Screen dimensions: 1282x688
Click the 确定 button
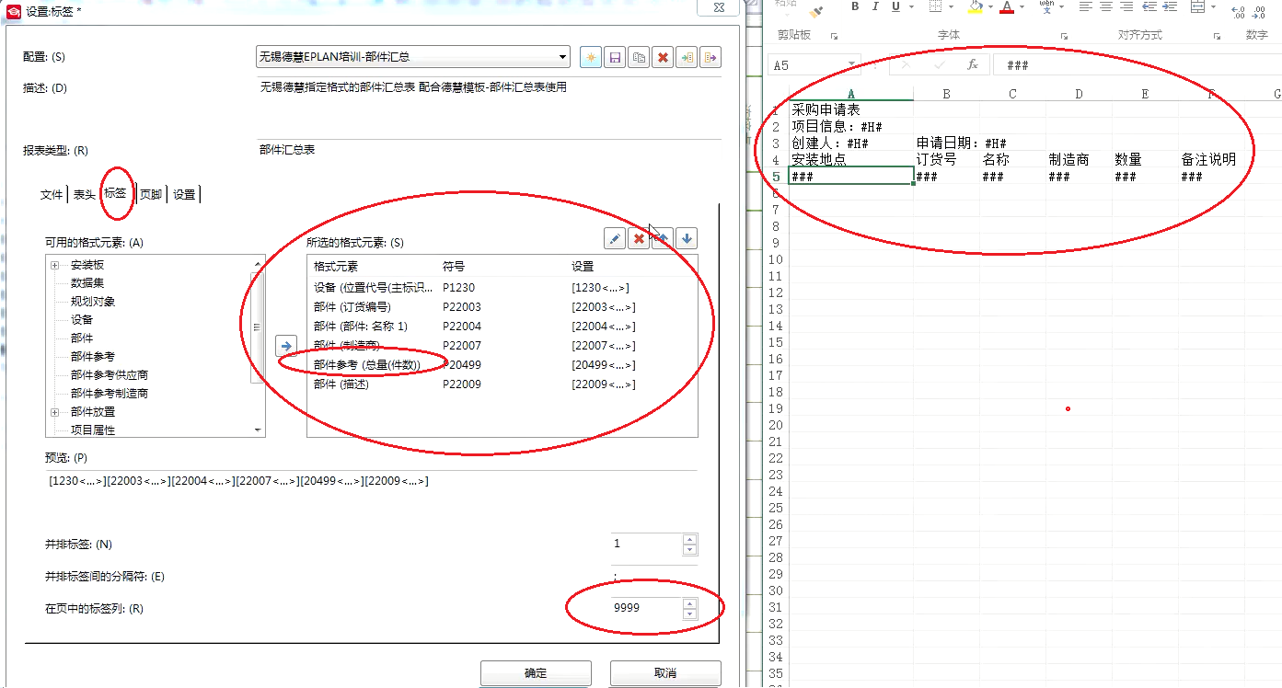coord(535,672)
